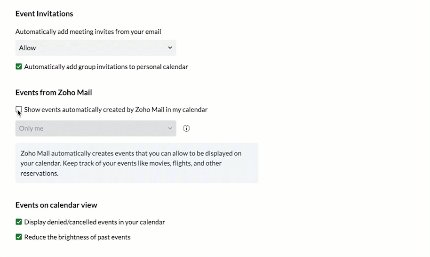Click the 'Display denied/cancelled events in your calendar' label
The image size is (430, 257).
[95, 222]
